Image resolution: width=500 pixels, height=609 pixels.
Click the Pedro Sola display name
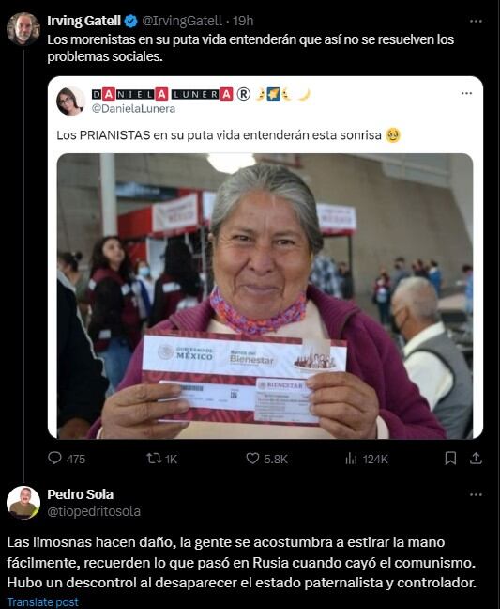coord(81,494)
